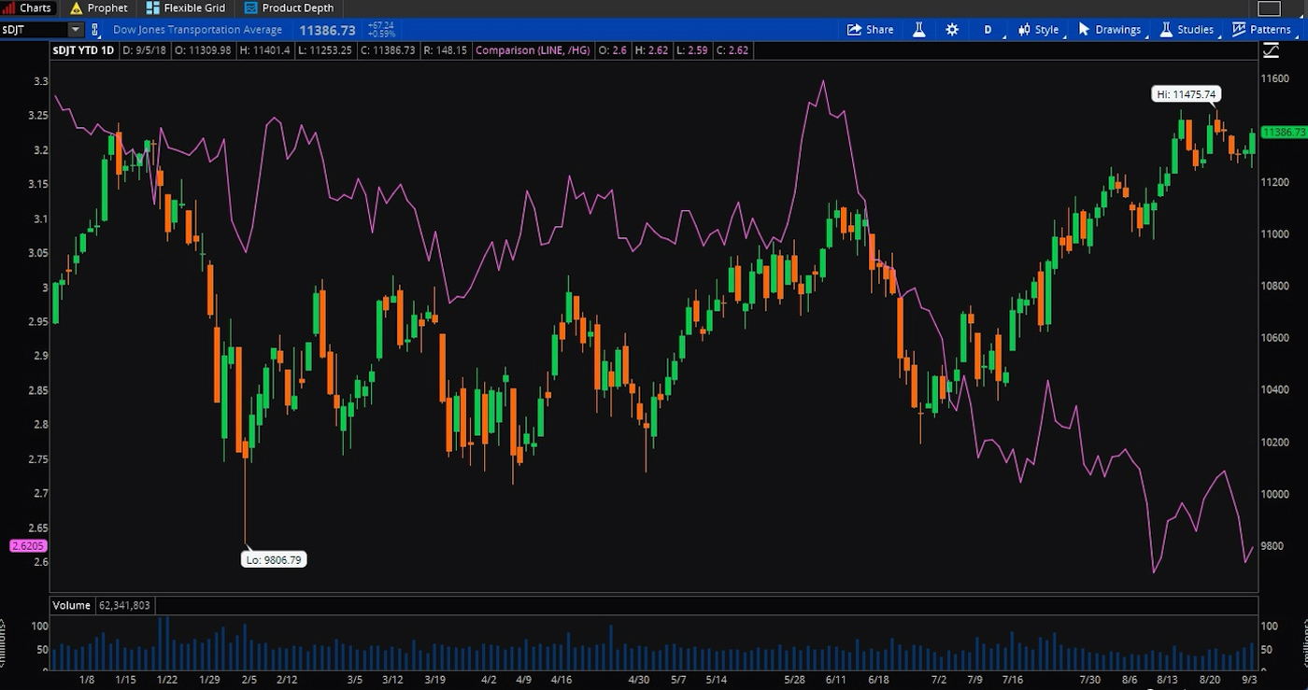Click the green 11386.73 price axis tag
Image resolution: width=1308 pixels, height=690 pixels.
pos(1284,133)
